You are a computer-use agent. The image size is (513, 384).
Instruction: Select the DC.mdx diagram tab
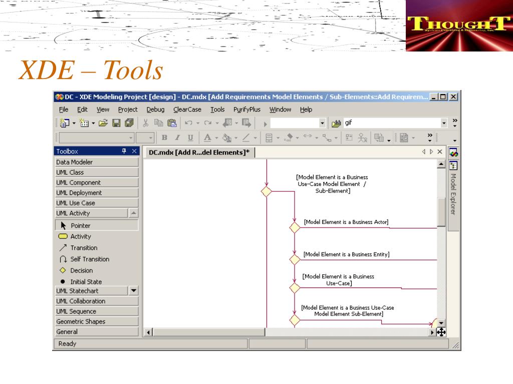pos(199,152)
